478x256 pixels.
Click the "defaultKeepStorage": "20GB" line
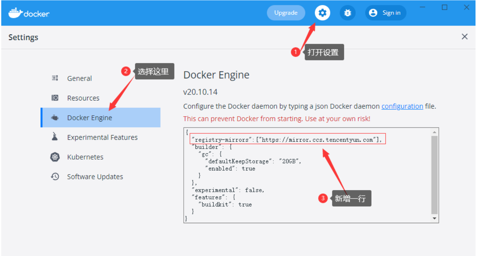pyautogui.click(x=253, y=161)
